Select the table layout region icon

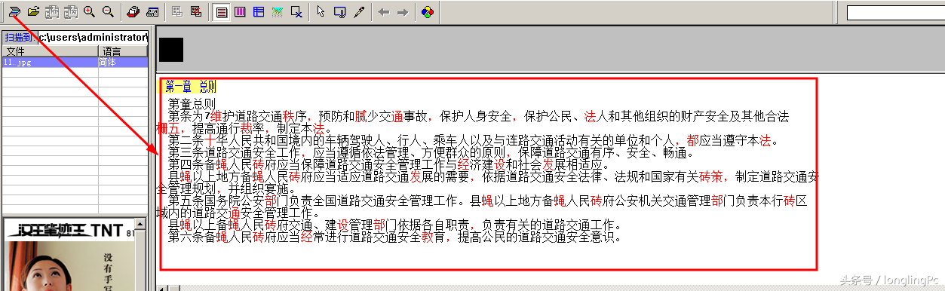[259, 12]
